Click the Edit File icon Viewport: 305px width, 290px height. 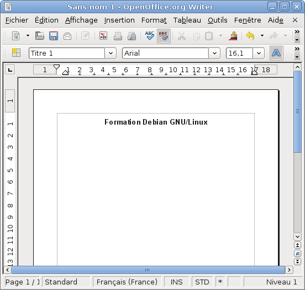[x=85, y=36]
